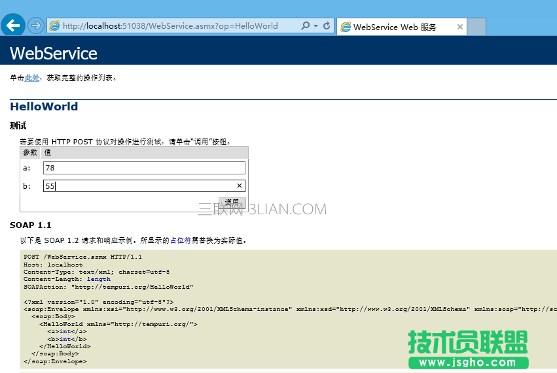Open a new blank tab
Image resolution: width=557 pixels, height=373 pixels.
476,27
